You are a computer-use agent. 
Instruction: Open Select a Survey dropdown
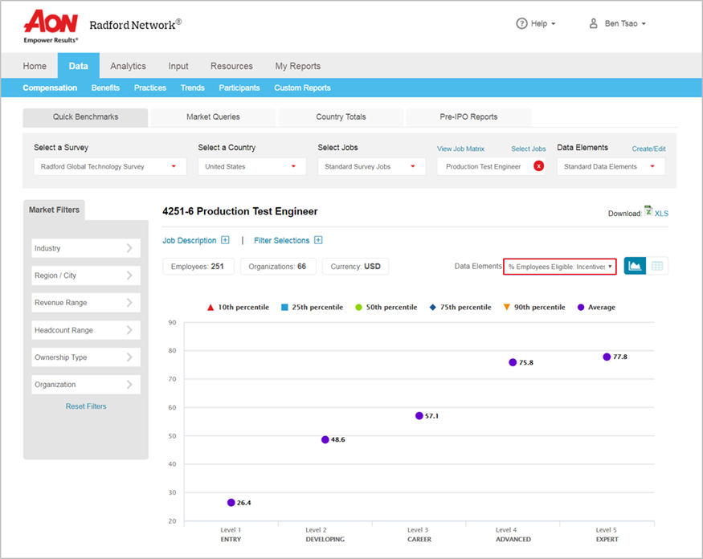[109, 166]
